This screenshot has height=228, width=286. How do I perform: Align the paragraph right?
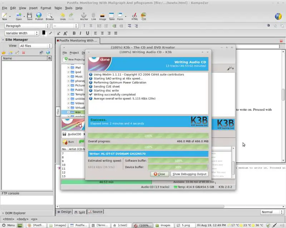pyautogui.click(x=109, y=33)
